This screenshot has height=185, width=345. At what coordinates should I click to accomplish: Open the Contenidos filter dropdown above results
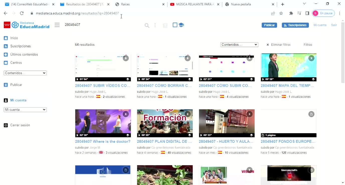pos(239,45)
